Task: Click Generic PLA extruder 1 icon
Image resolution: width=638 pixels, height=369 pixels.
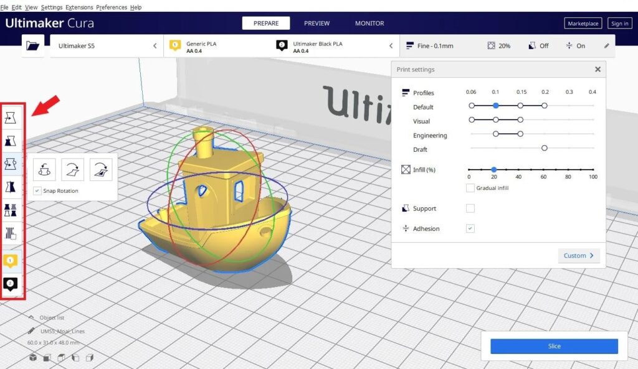Action: [175, 45]
